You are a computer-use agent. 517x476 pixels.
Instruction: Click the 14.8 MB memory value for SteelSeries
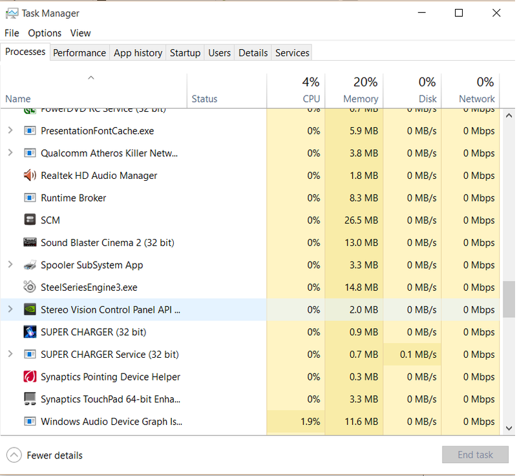click(361, 287)
